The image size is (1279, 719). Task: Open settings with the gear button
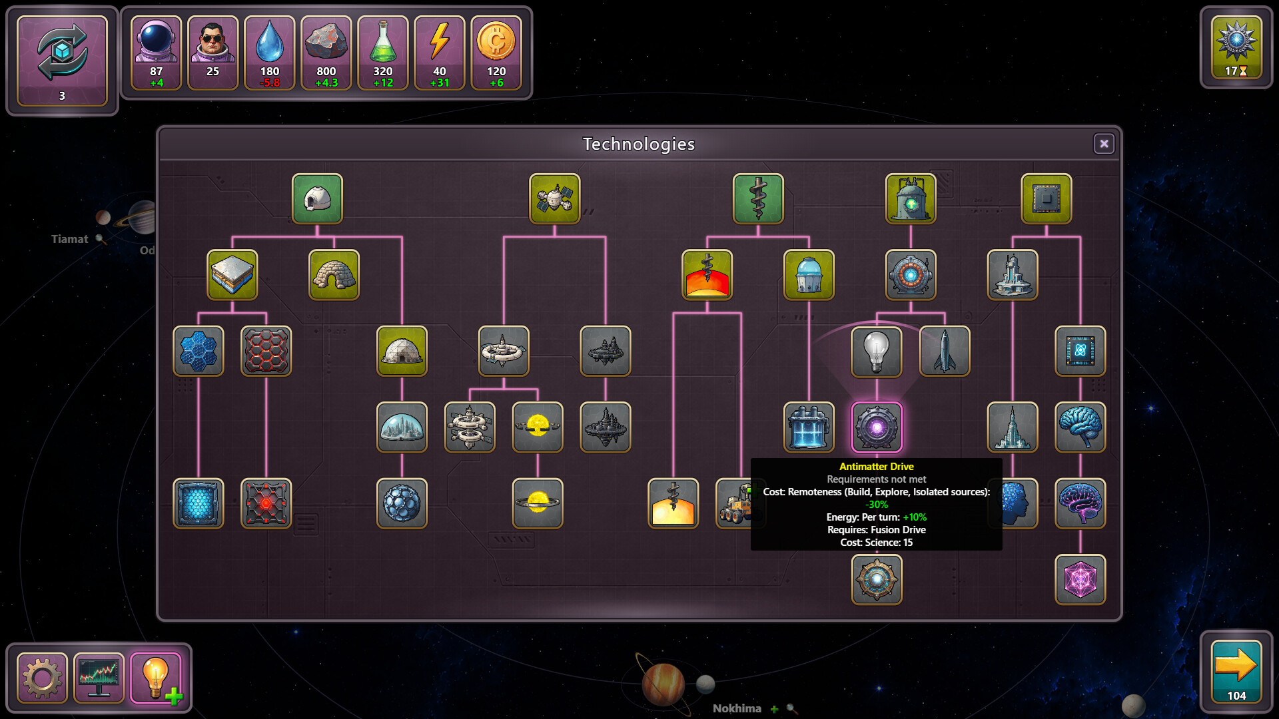[43, 678]
